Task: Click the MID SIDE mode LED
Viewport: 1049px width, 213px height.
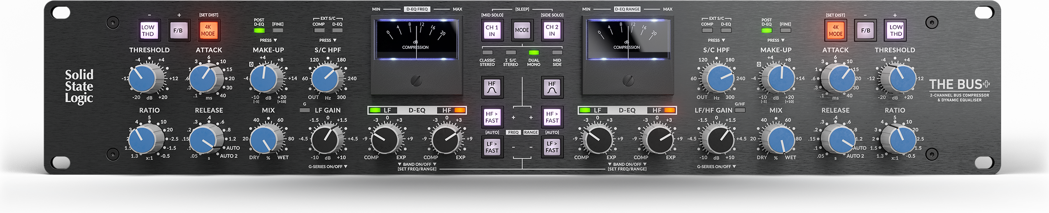Action: [x=557, y=53]
